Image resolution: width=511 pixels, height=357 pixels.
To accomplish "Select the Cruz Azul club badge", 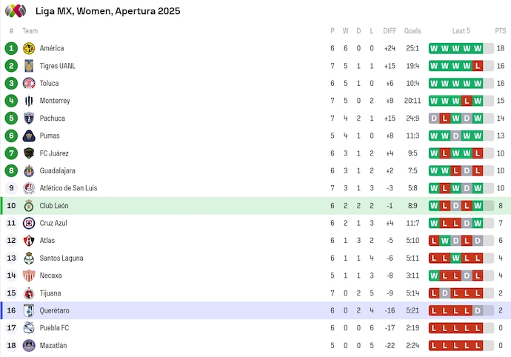I will pos(29,223).
